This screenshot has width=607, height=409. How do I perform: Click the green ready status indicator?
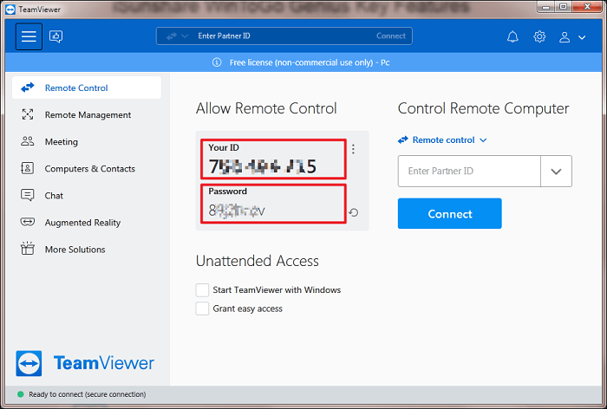tap(21, 394)
